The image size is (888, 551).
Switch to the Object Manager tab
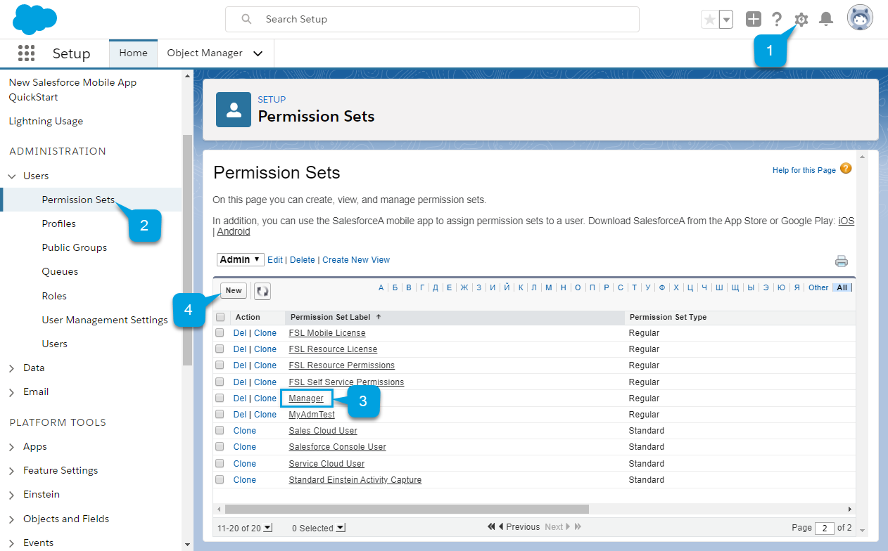click(205, 53)
